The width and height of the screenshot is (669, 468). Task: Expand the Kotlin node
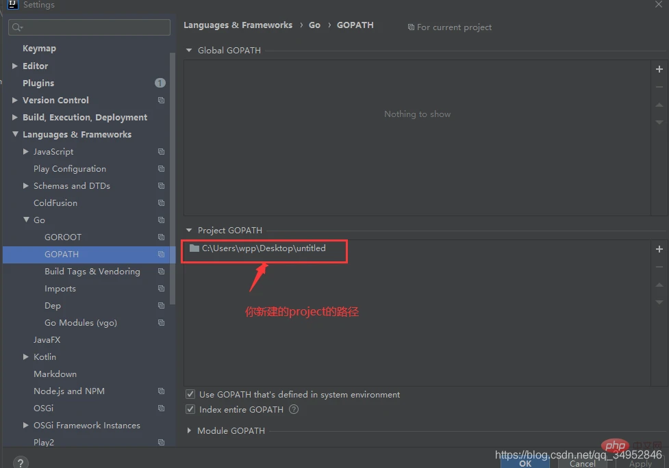click(x=26, y=356)
